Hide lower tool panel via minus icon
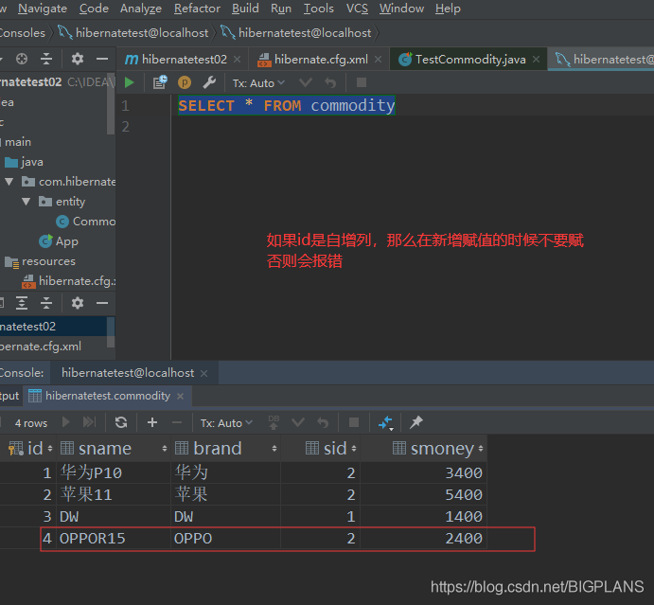The height and width of the screenshot is (605, 654). pyautogui.click(x=102, y=303)
